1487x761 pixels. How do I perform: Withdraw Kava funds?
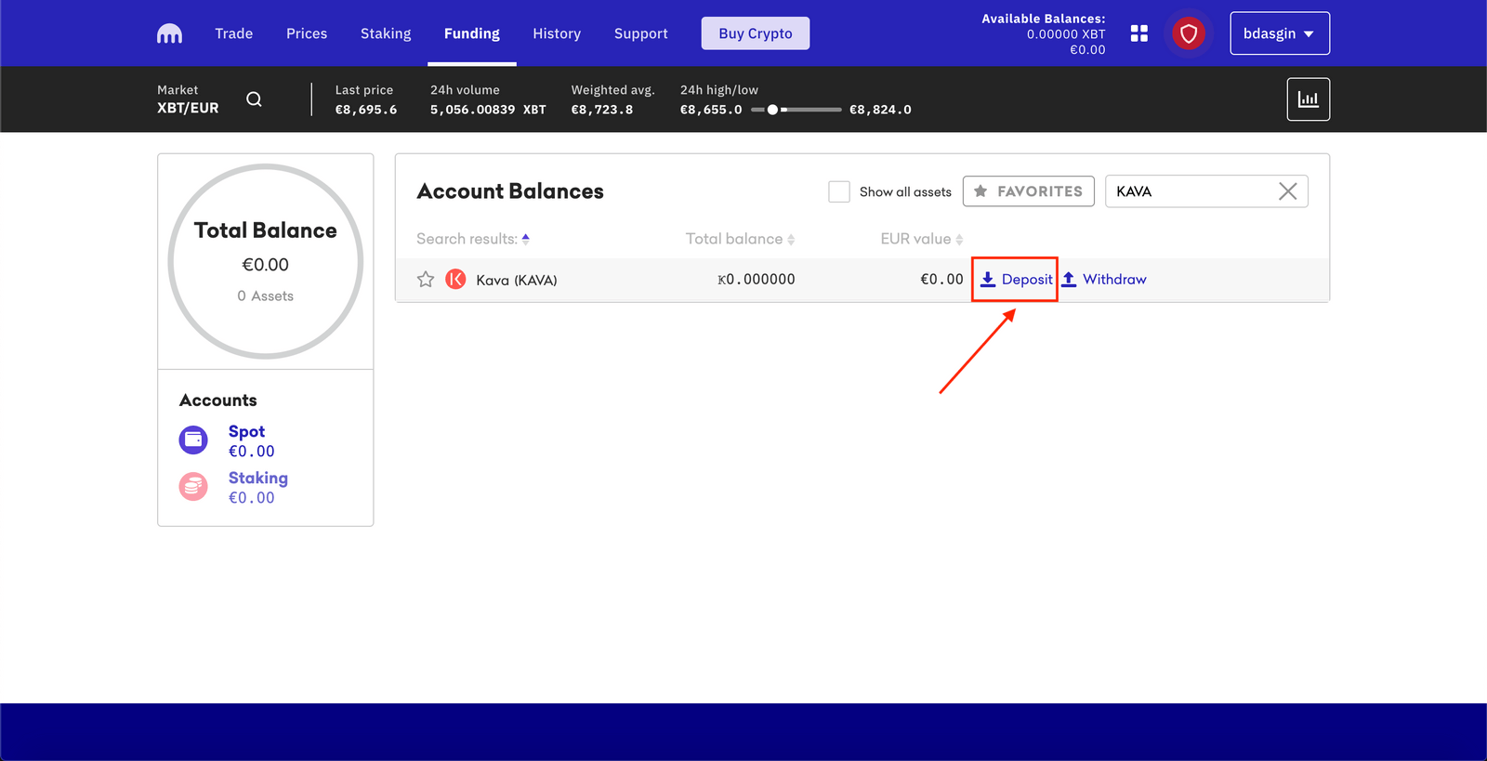tap(1104, 279)
